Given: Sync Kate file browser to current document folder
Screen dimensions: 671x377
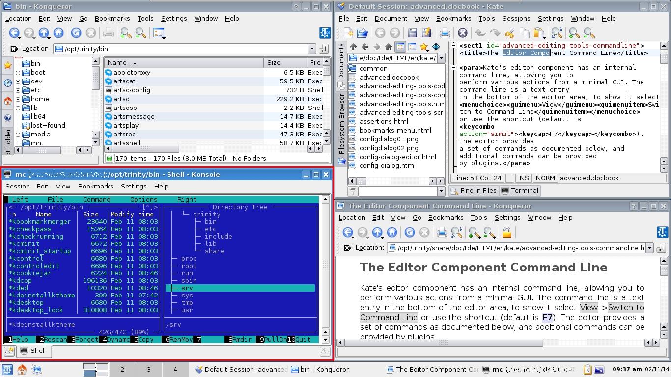Looking at the screenshot, I should click(436, 47).
